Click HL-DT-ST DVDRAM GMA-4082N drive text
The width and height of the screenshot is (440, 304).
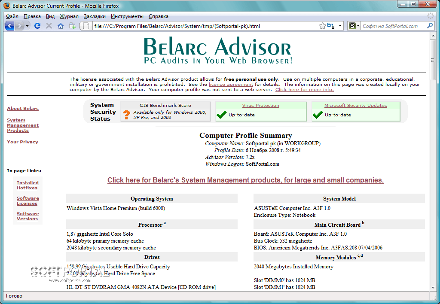[141, 287]
